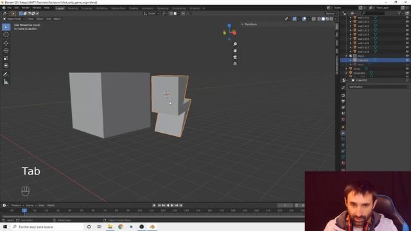Open the Add Modifier dropdown
The width and height of the screenshot is (411, 231).
point(378,87)
